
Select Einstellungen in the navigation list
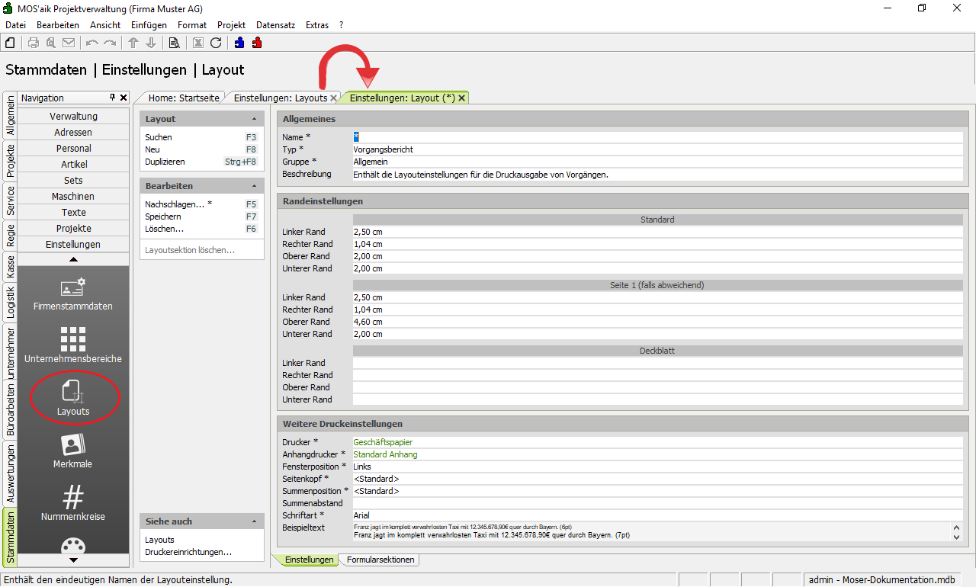pyautogui.click(x=73, y=245)
